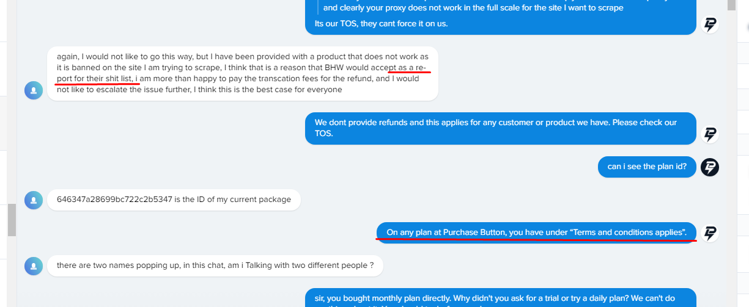Screen dimensions: 749x307
Task: Click user avatar beside the package ID message
Action: coord(34,200)
